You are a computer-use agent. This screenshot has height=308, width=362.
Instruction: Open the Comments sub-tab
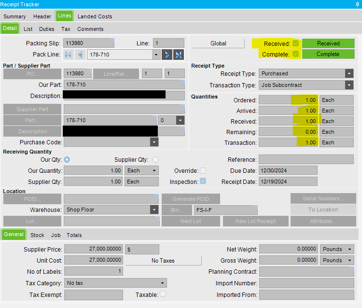90,29
